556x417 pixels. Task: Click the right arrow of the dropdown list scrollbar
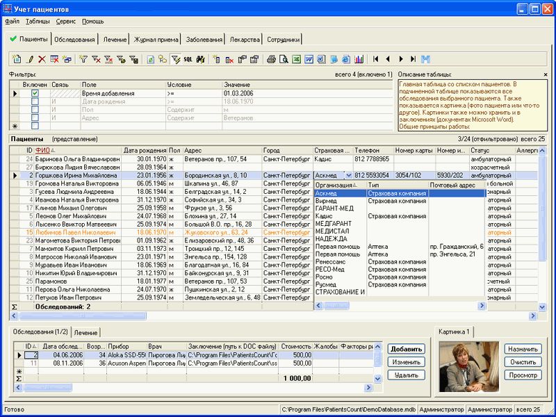coord(482,305)
